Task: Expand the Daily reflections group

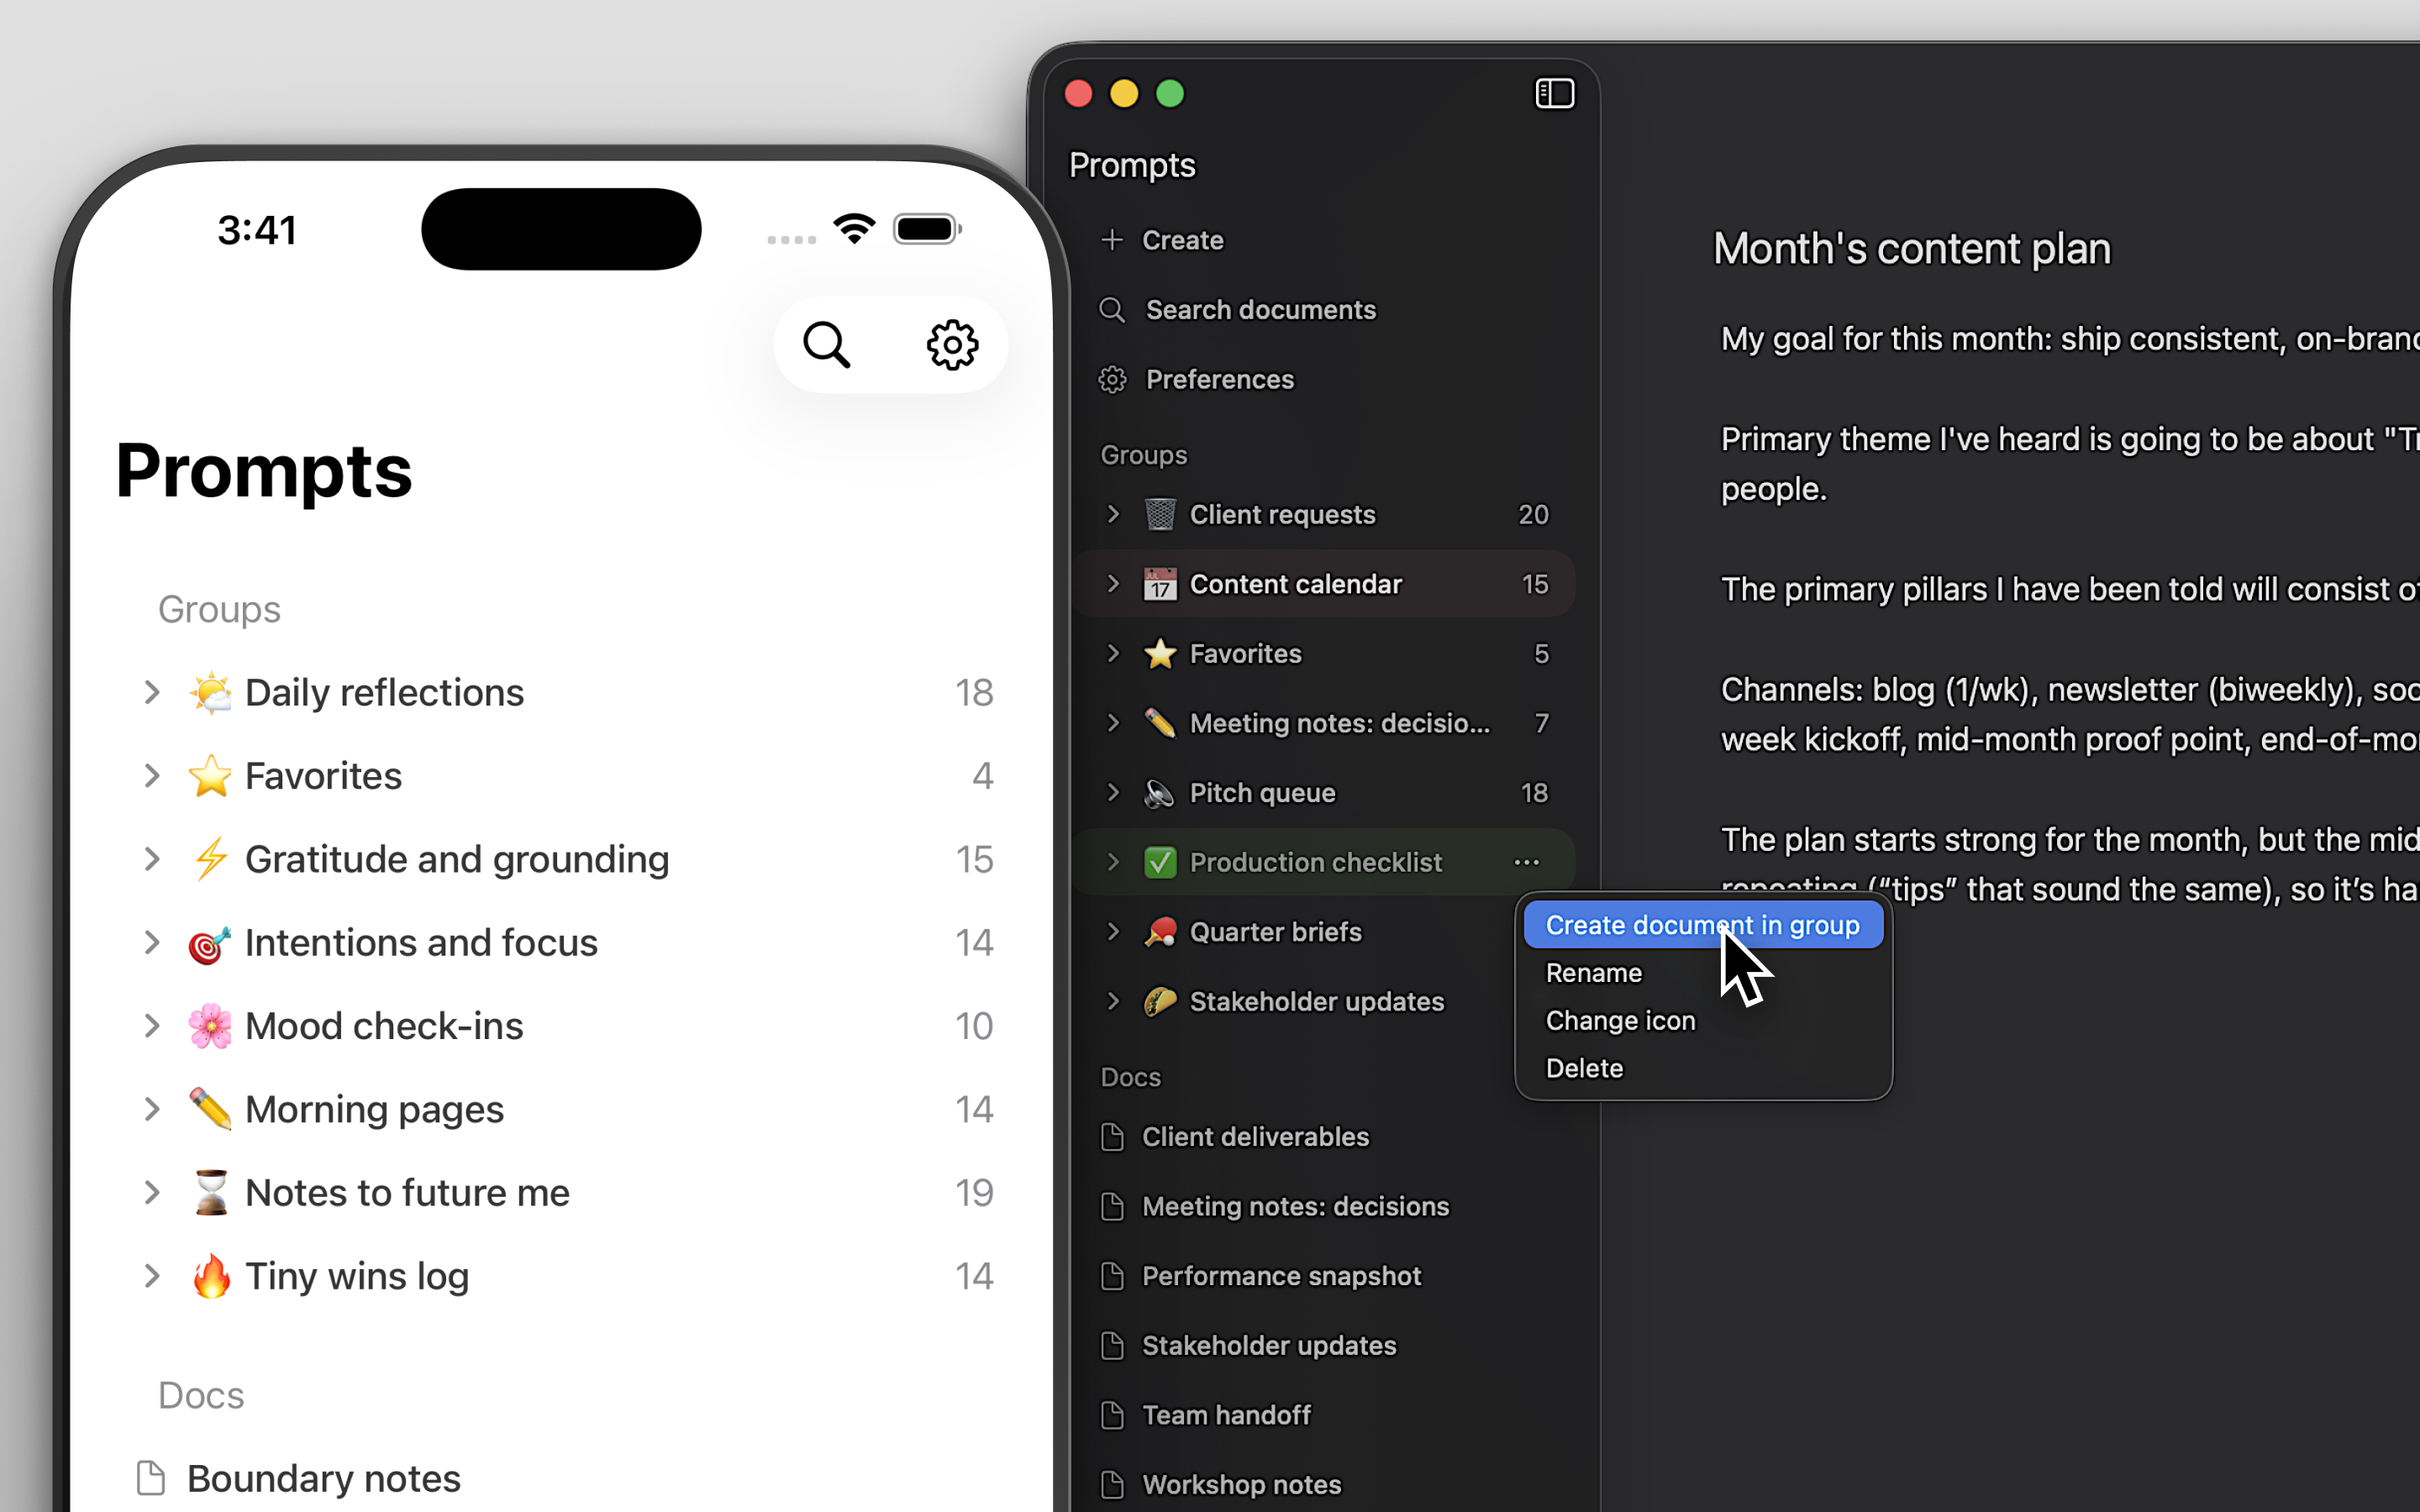Action: tap(151, 691)
